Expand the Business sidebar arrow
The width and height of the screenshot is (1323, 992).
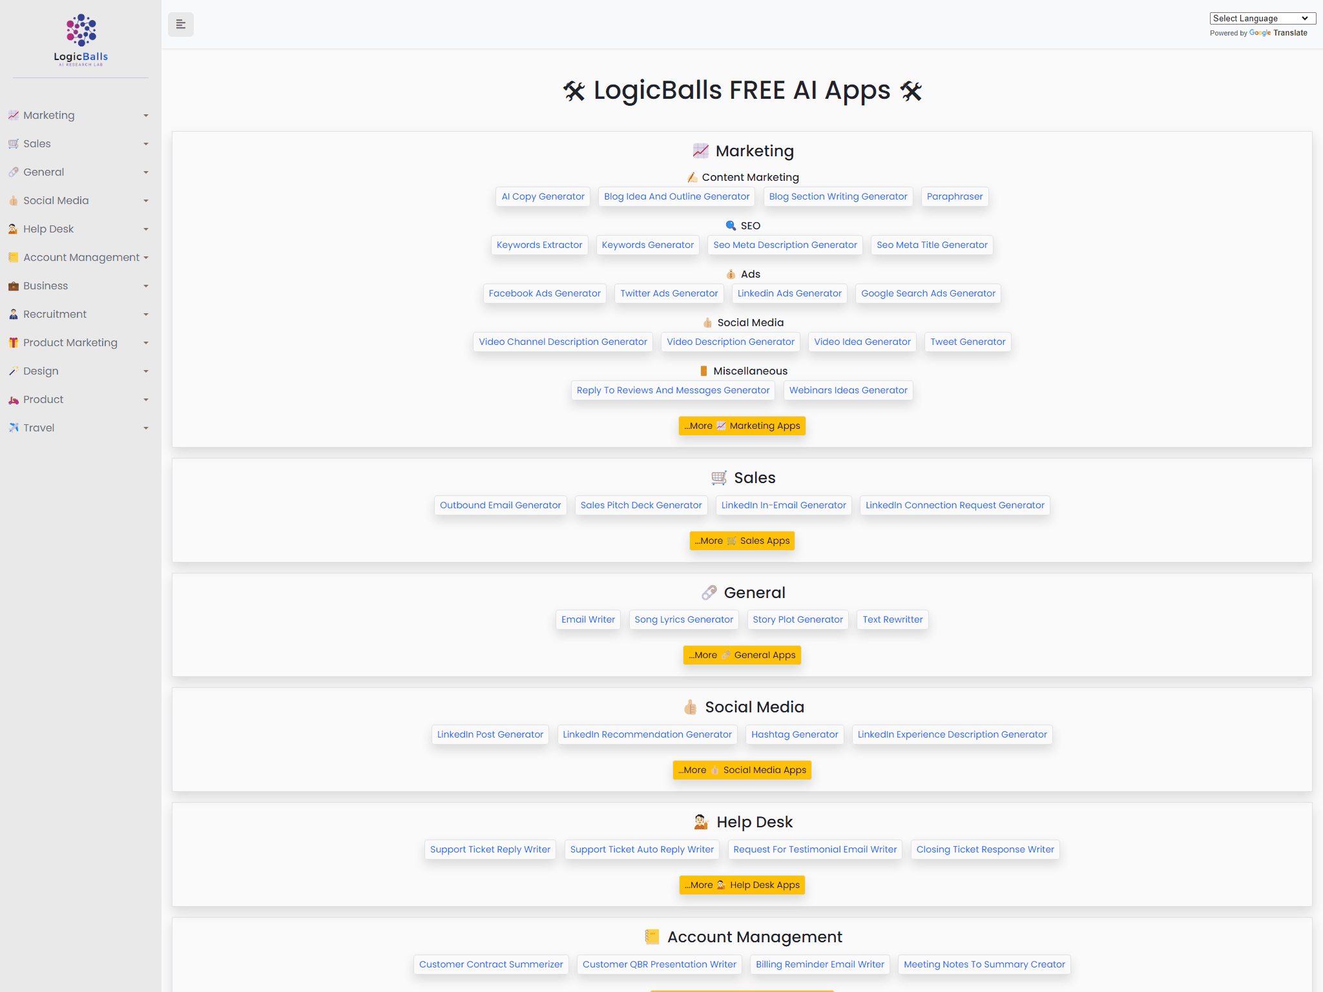click(146, 286)
